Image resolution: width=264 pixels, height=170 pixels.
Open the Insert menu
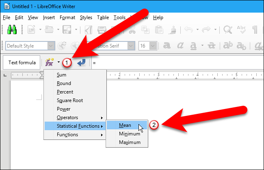[49, 17]
